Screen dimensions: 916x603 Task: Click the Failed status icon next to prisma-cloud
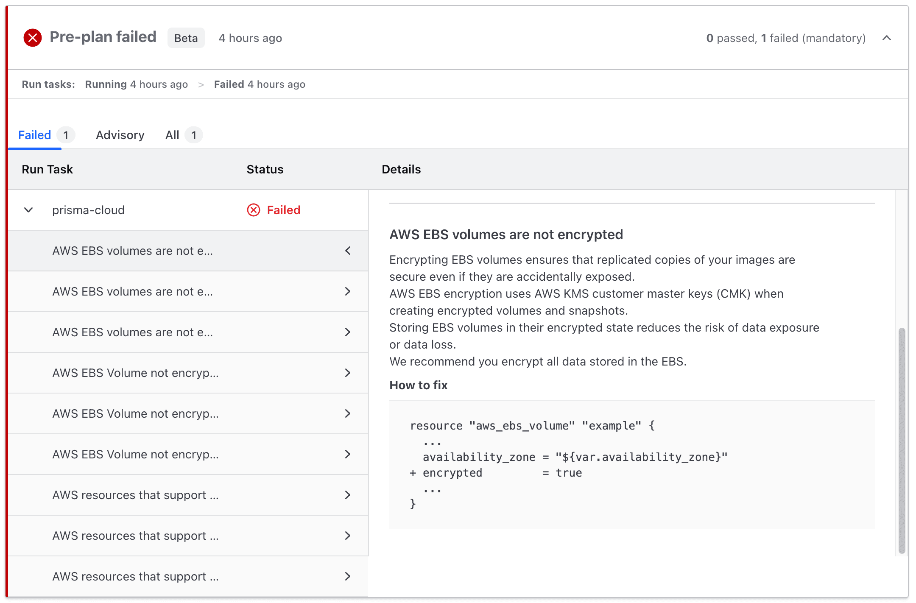coord(253,210)
